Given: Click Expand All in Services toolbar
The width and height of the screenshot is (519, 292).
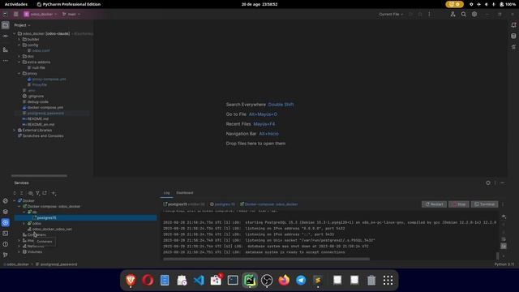Looking at the screenshot, I should click(15, 193).
